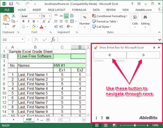Expand Format as Table menu
The image size is (163, 128).
click(x=105, y=21)
